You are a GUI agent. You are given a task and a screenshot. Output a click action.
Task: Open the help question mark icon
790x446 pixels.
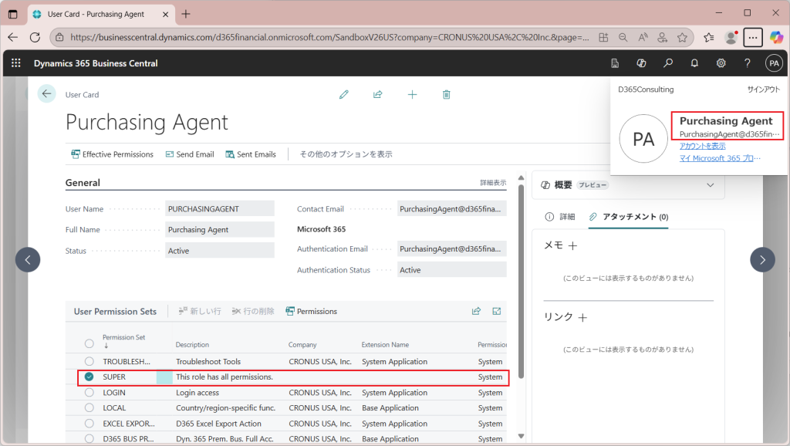[747, 63]
